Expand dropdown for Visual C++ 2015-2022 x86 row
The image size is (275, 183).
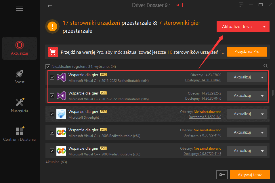tap(262, 96)
